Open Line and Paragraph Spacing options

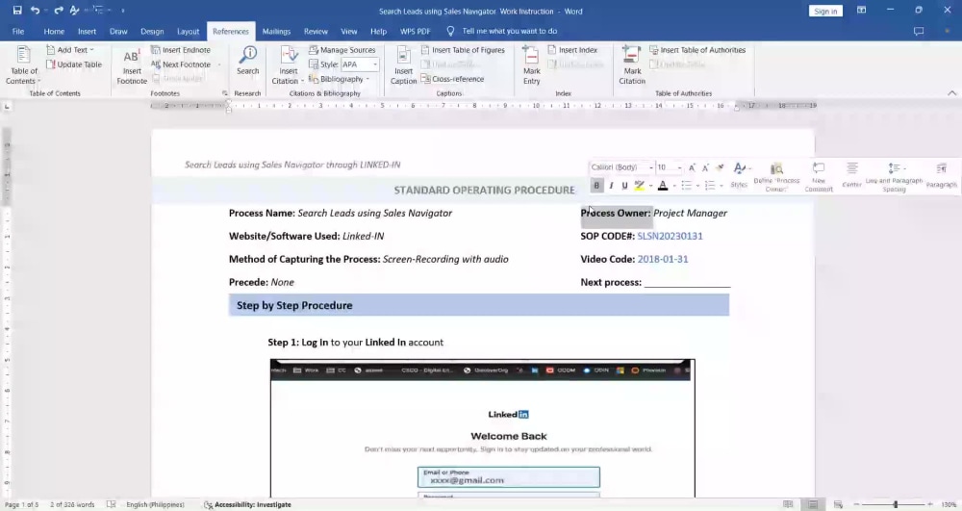click(894, 177)
